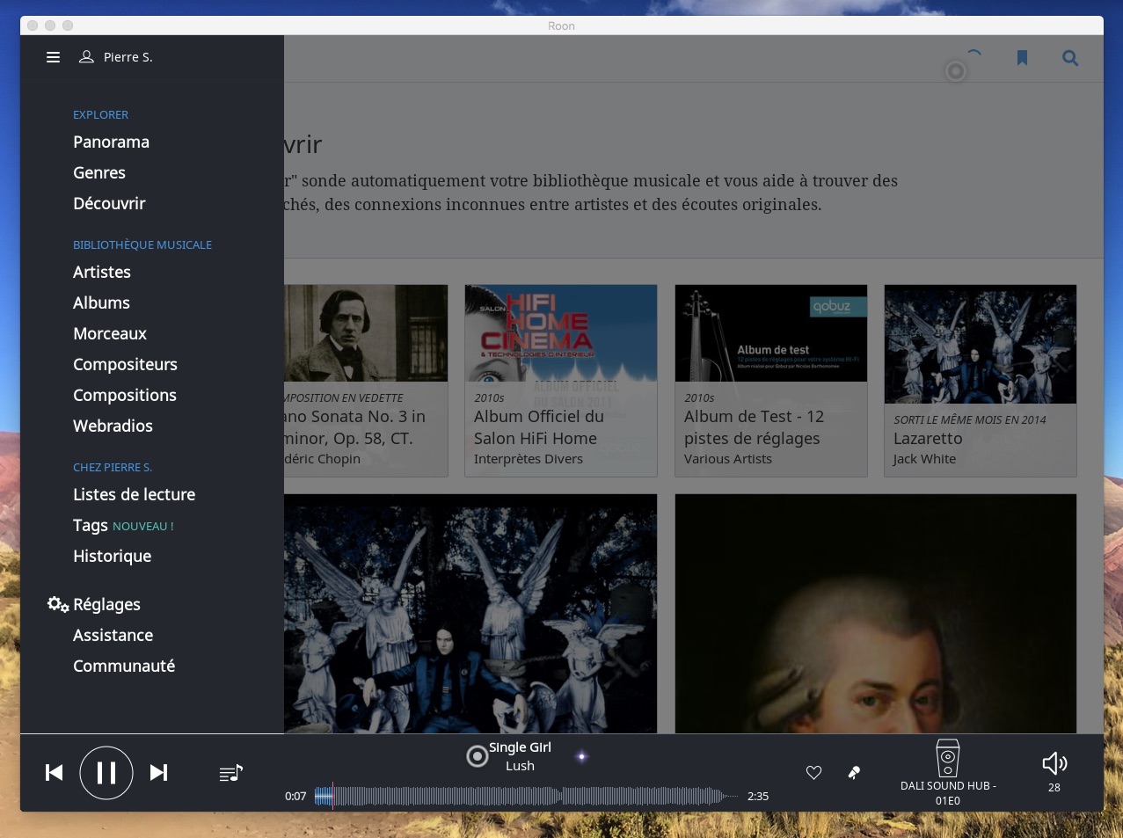Pause the current playback
Screen dimensions: 1123x838
(x=106, y=772)
